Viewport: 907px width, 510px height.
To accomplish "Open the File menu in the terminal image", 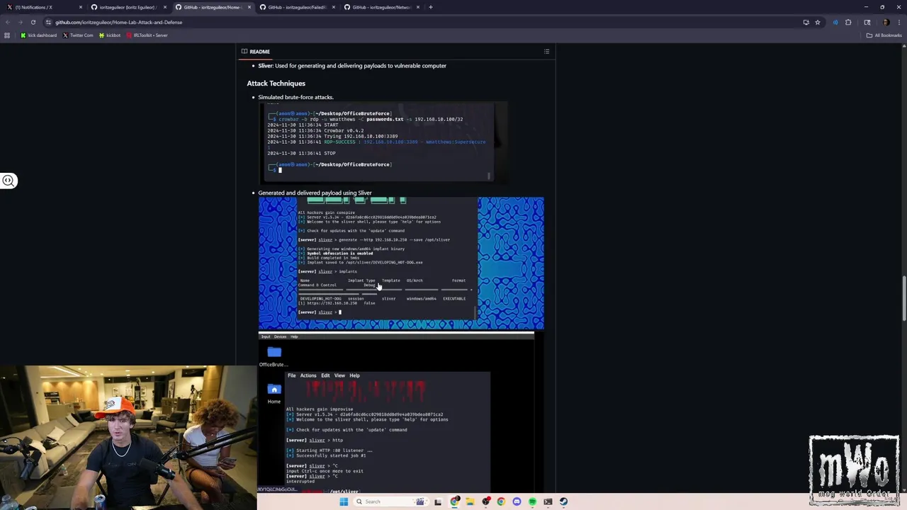I will pos(291,375).
